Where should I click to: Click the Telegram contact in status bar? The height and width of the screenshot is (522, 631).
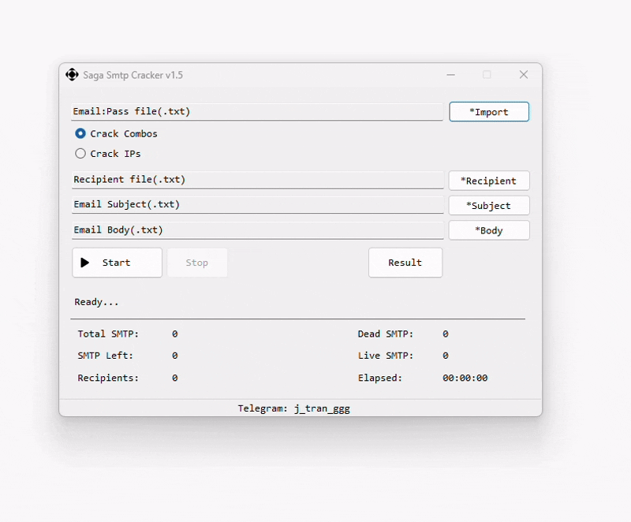300,408
